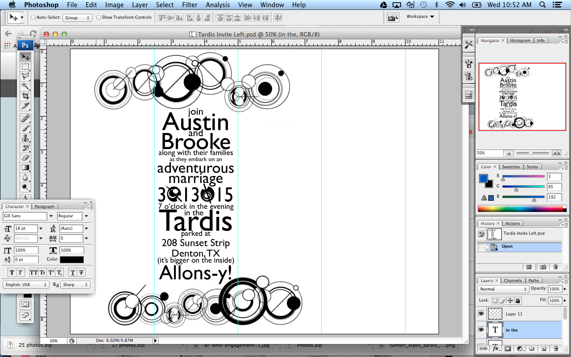
Task: Select the History Brush tool
Action: [x=25, y=148]
